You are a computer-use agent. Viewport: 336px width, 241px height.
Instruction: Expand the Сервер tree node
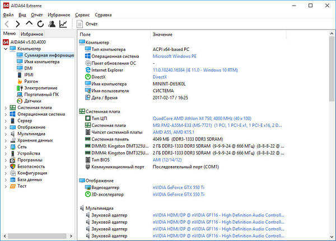[6, 121]
